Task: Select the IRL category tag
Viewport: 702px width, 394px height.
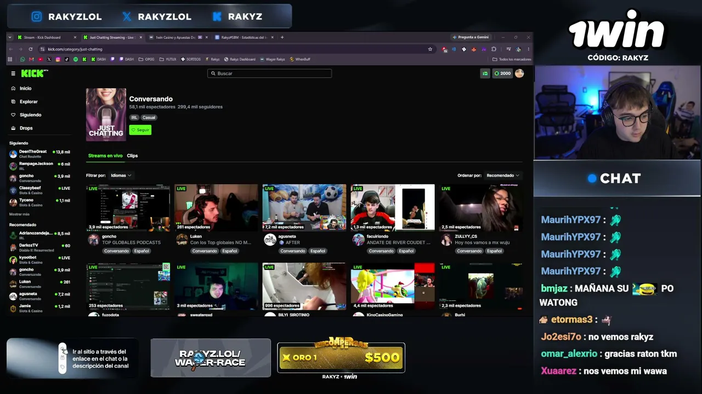Action: tap(134, 118)
